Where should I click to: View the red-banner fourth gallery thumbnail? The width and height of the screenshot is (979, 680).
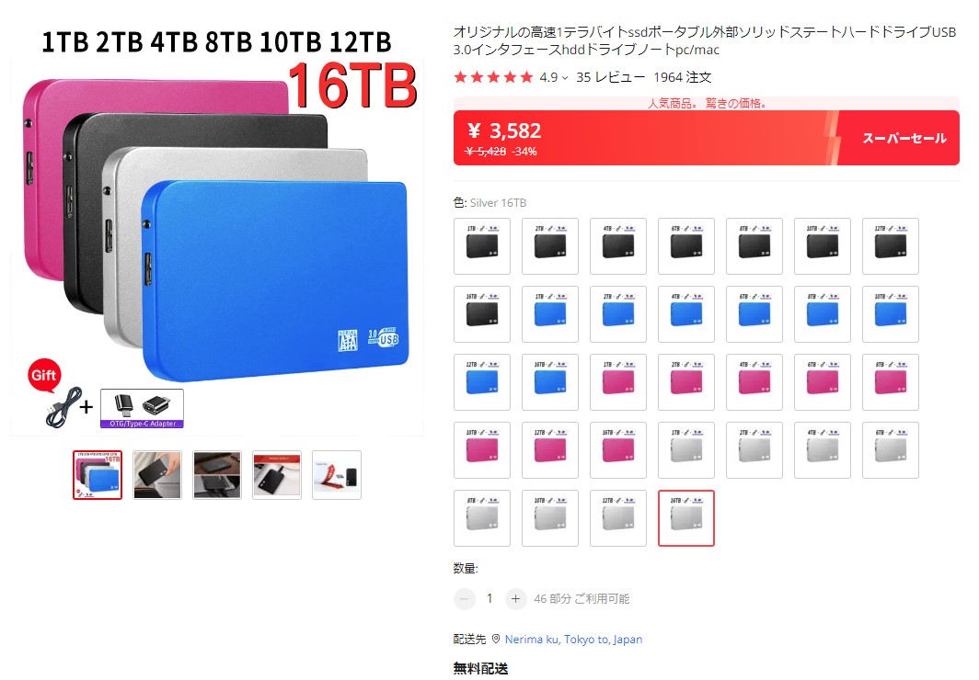click(277, 475)
